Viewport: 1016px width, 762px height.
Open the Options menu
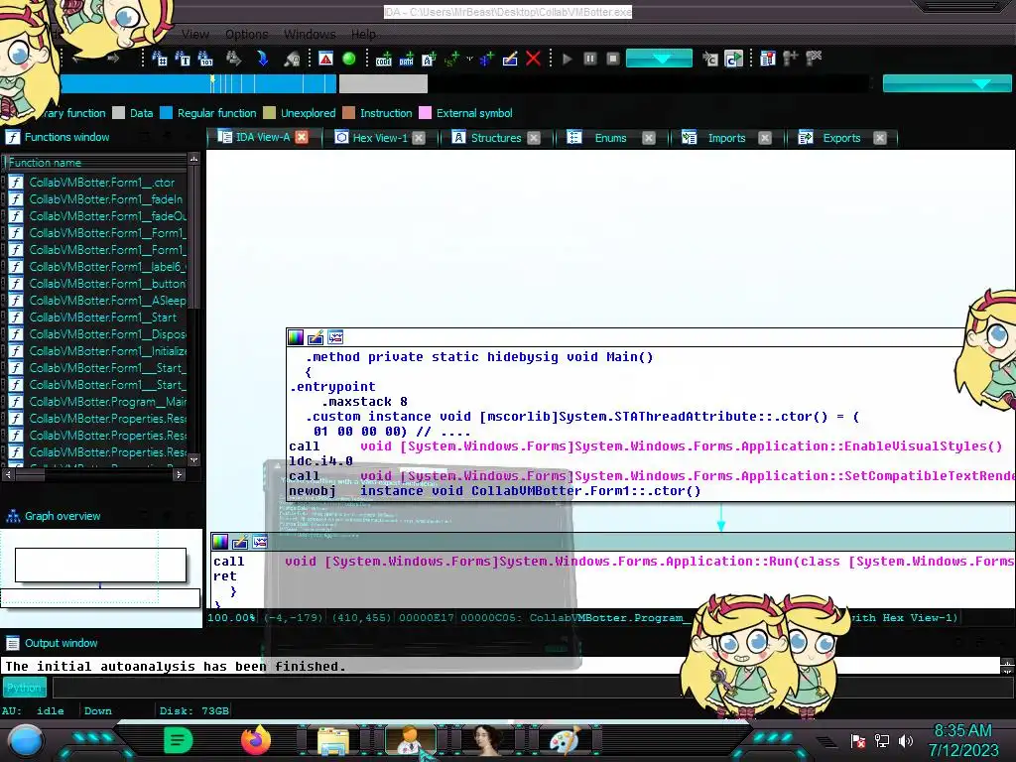247,35
